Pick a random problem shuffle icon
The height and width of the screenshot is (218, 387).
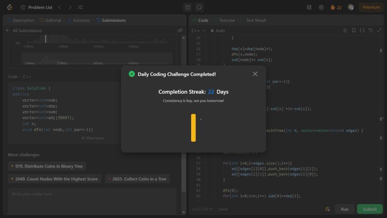coord(80,7)
